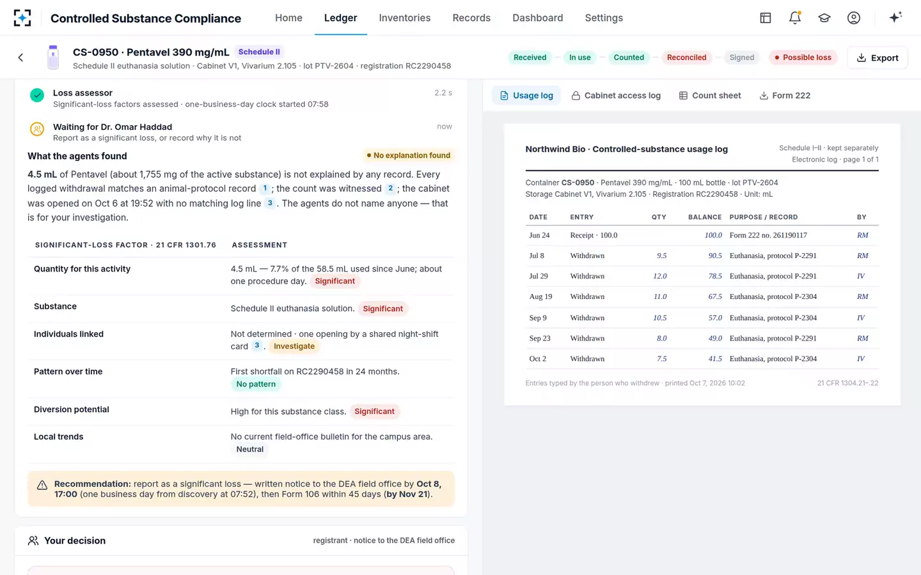Open the user account icon
The height and width of the screenshot is (575, 921).
853,18
